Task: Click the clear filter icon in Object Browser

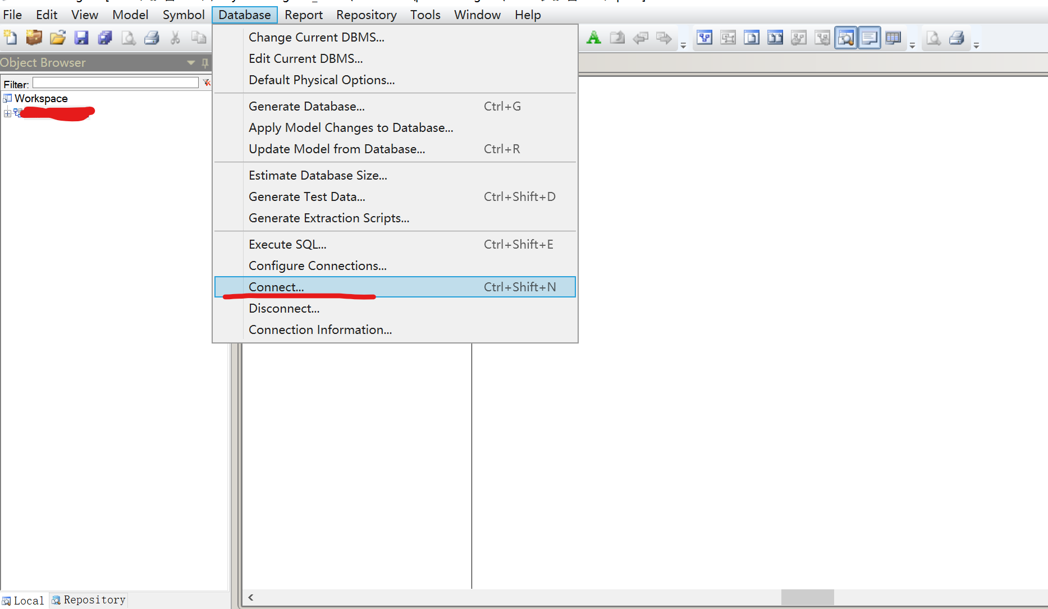Action: coord(207,83)
